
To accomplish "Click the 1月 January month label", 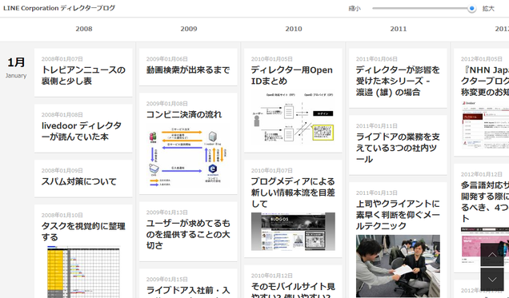I will click(x=16, y=67).
